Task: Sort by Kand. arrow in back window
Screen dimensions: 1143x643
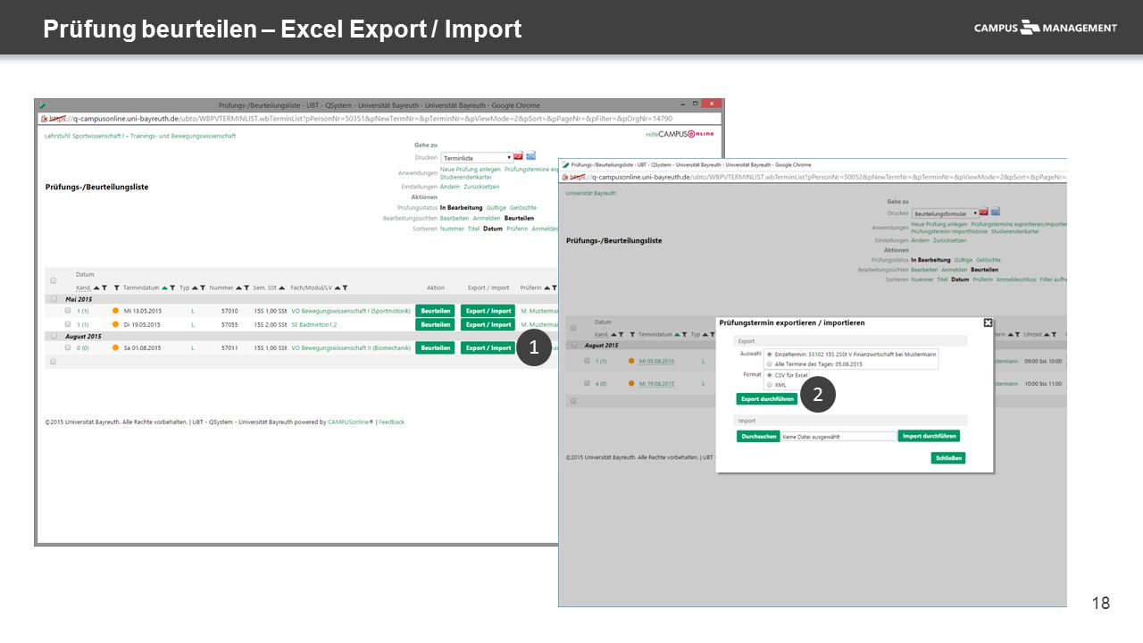Action: pos(96,288)
